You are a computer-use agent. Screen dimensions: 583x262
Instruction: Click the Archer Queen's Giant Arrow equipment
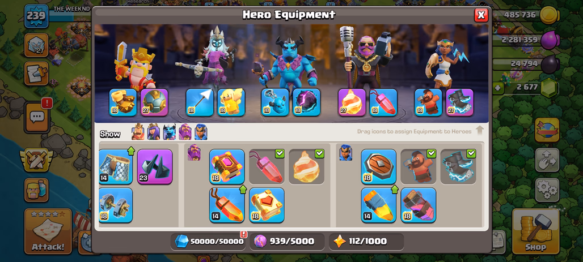click(200, 102)
